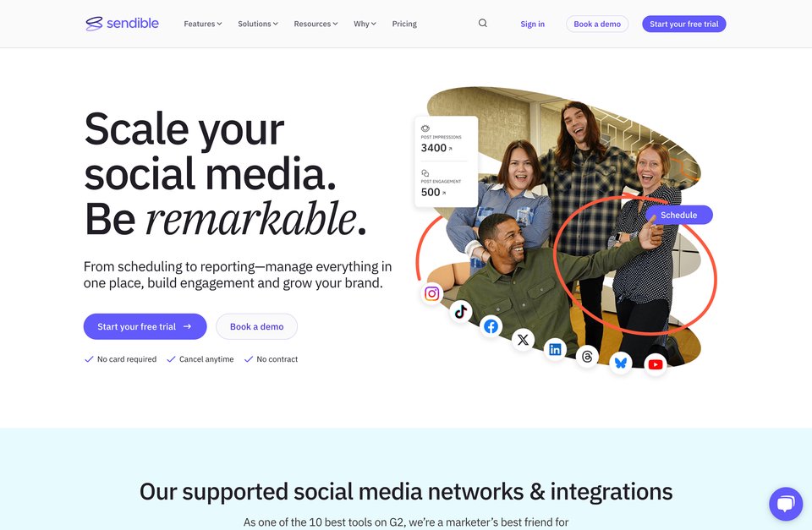
Task: Expand the Resources dropdown menu
Action: click(x=315, y=24)
